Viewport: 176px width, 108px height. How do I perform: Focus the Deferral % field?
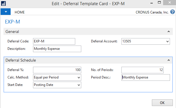point(57,70)
